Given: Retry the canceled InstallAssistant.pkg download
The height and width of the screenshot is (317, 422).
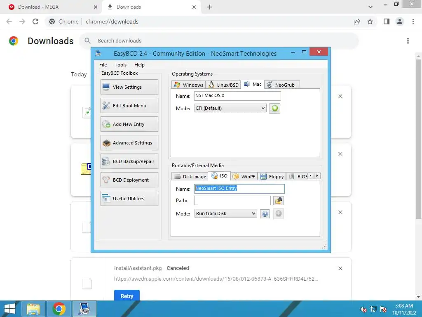Looking at the screenshot, I should click(127, 296).
